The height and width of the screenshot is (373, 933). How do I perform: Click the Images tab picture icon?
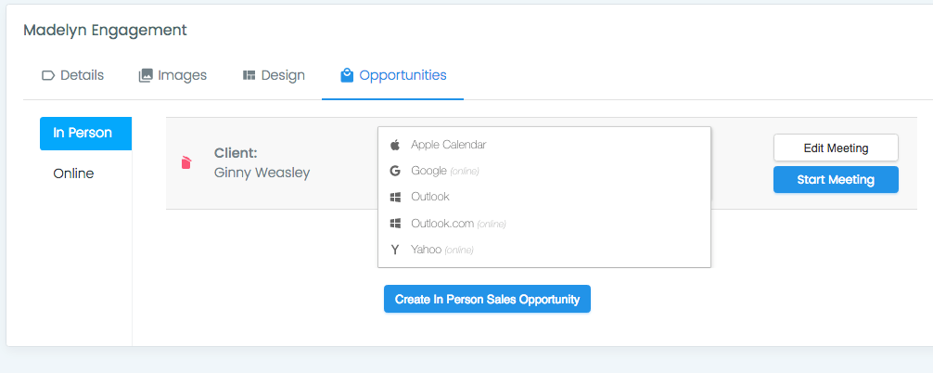146,75
